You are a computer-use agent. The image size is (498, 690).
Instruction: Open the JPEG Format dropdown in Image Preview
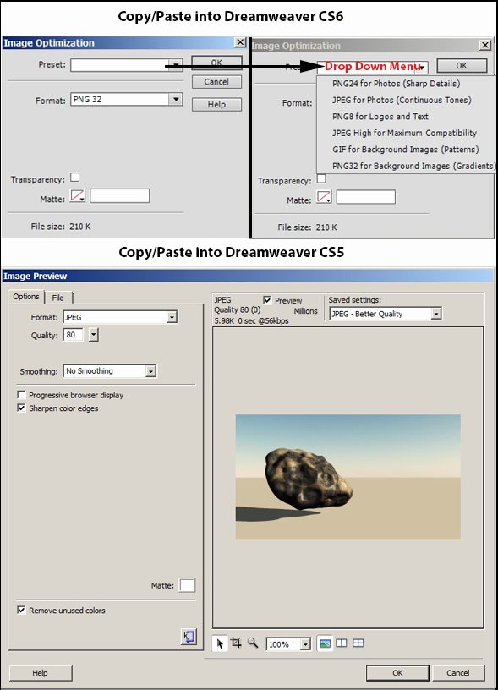(172, 317)
